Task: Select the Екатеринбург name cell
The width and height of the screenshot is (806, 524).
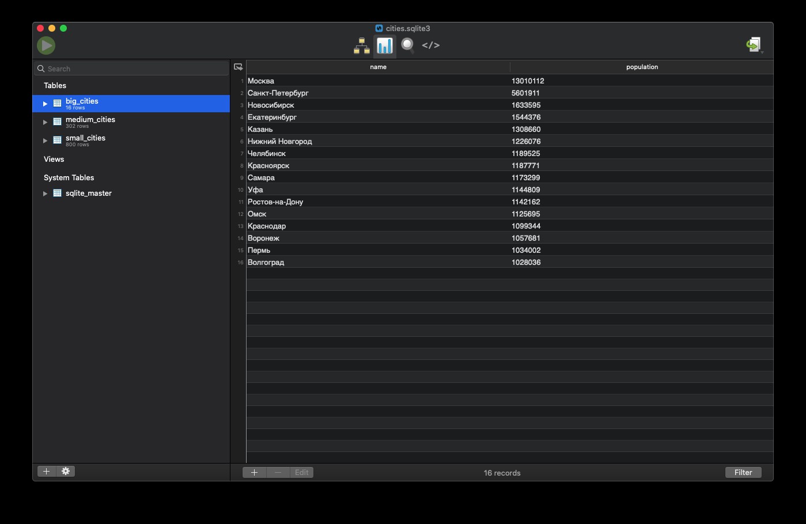Action: click(378, 117)
